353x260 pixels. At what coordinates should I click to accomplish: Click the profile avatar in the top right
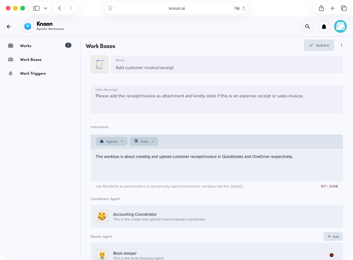click(x=340, y=26)
